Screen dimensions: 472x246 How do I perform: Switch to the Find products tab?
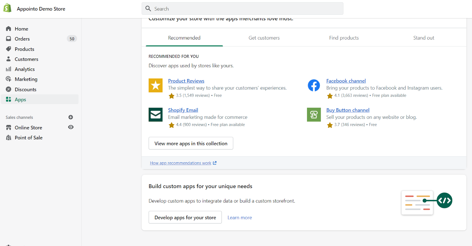344,38
